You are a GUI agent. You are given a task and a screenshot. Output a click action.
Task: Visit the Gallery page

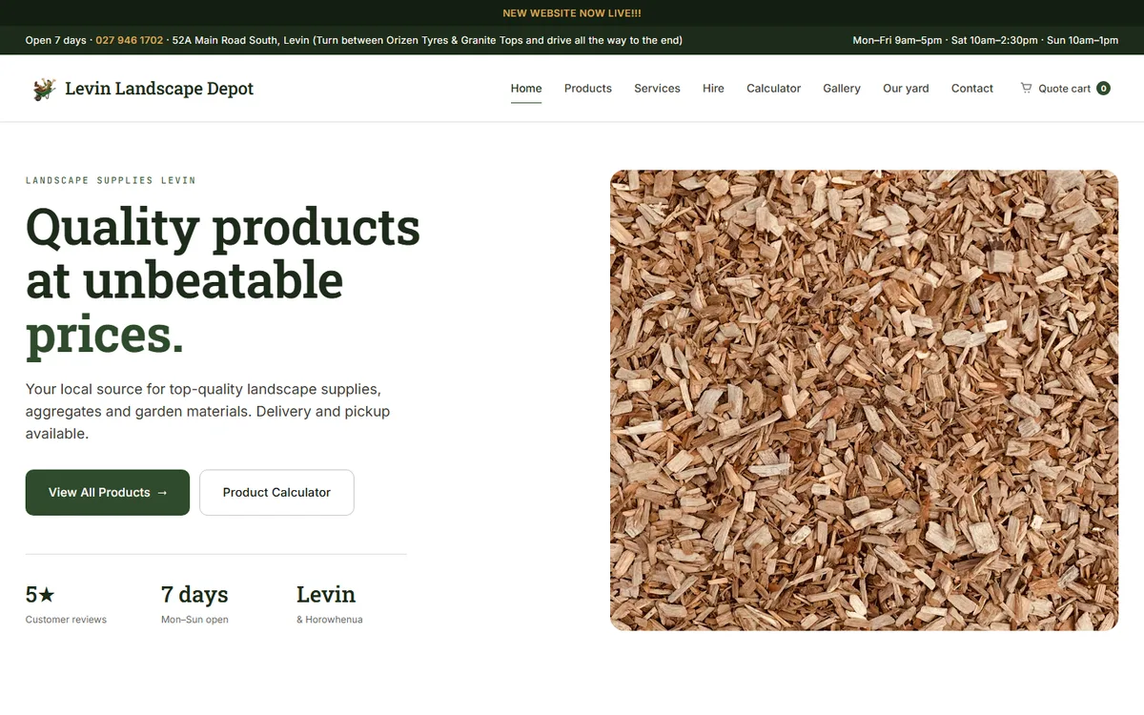tap(842, 89)
